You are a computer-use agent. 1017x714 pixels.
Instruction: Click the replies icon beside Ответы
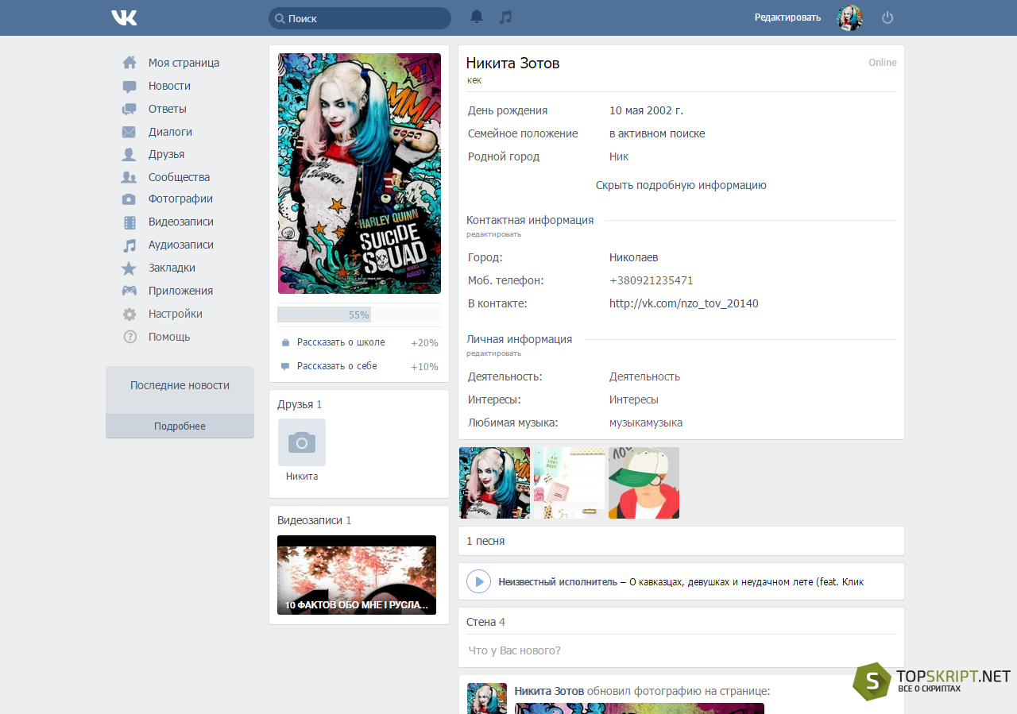coord(130,109)
